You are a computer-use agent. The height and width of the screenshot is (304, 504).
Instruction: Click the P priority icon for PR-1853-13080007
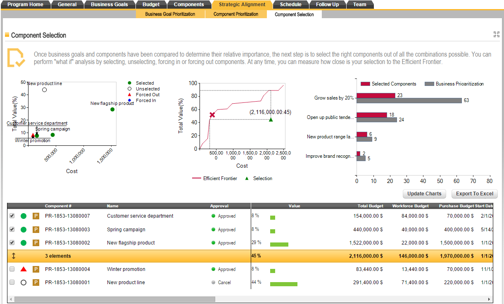click(x=36, y=216)
